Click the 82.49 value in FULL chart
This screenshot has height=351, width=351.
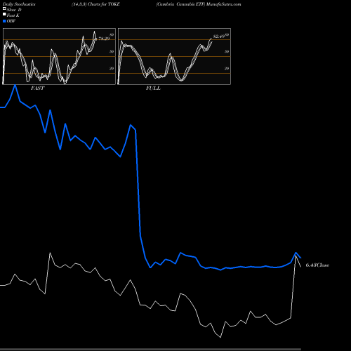219,37
